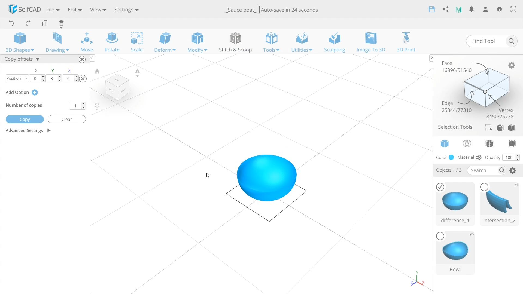Close the Copy offsets panel
This screenshot has width=523, height=294.
pos(82,59)
